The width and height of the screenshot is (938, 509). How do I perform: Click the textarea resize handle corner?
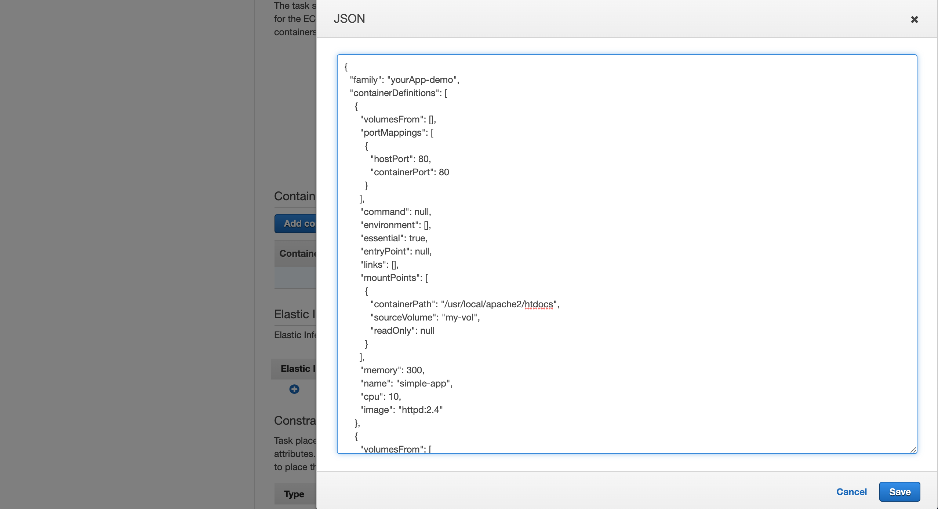point(913,450)
